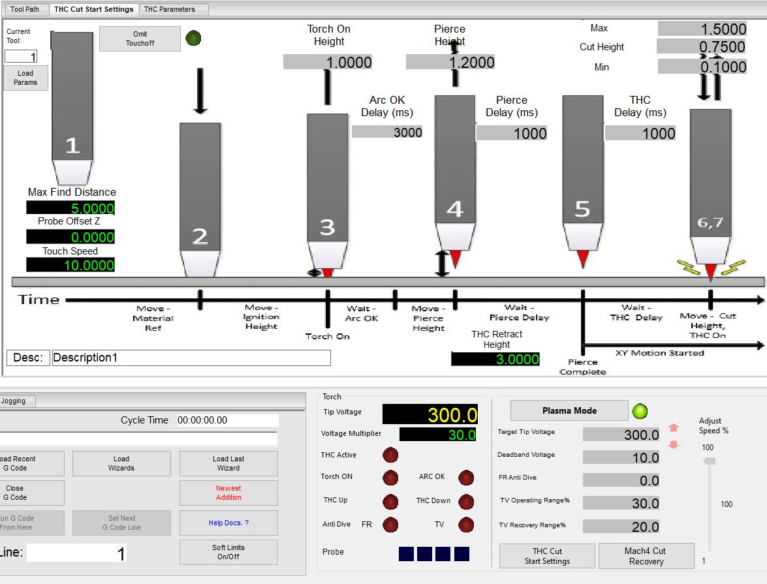The height and width of the screenshot is (584, 767).
Task: Click the Description1 text field
Action: [191, 358]
